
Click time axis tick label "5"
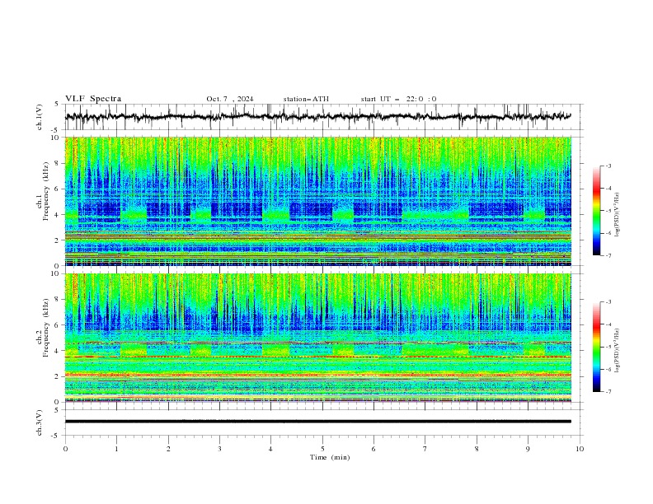click(x=322, y=449)
